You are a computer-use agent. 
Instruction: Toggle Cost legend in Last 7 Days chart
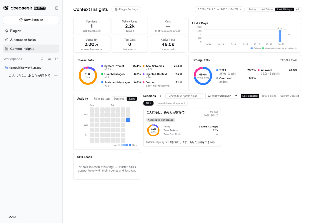click(280, 48)
